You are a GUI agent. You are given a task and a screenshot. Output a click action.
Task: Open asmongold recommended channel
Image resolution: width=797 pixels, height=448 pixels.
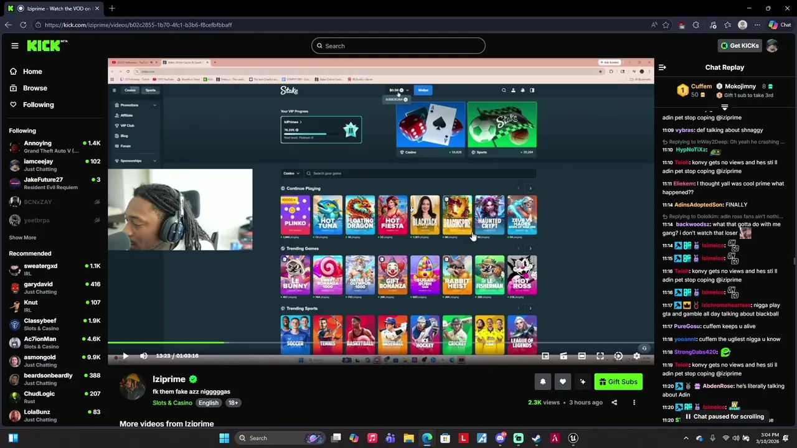[x=54, y=360]
